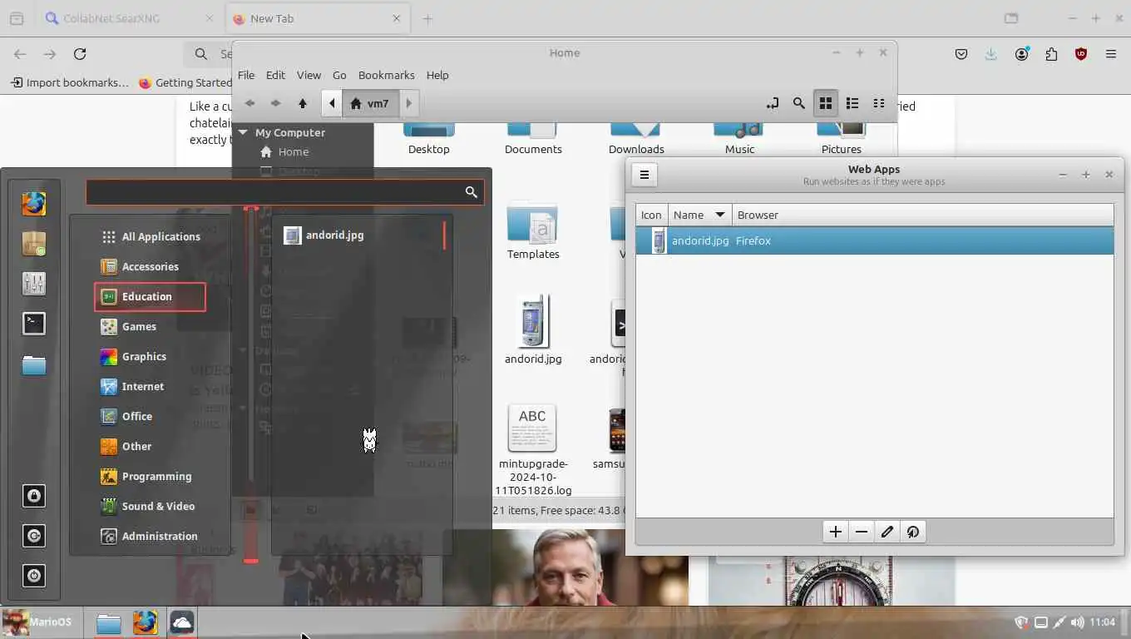Click Firefox account icon
This screenshot has width=1131, height=639.
click(x=1021, y=54)
